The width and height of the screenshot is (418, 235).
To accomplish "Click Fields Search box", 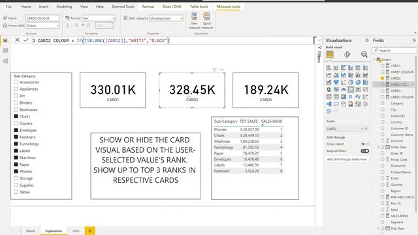I will [x=394, y=51].
